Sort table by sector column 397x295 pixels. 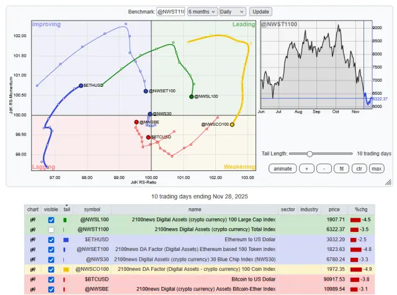tap(288, 209)
